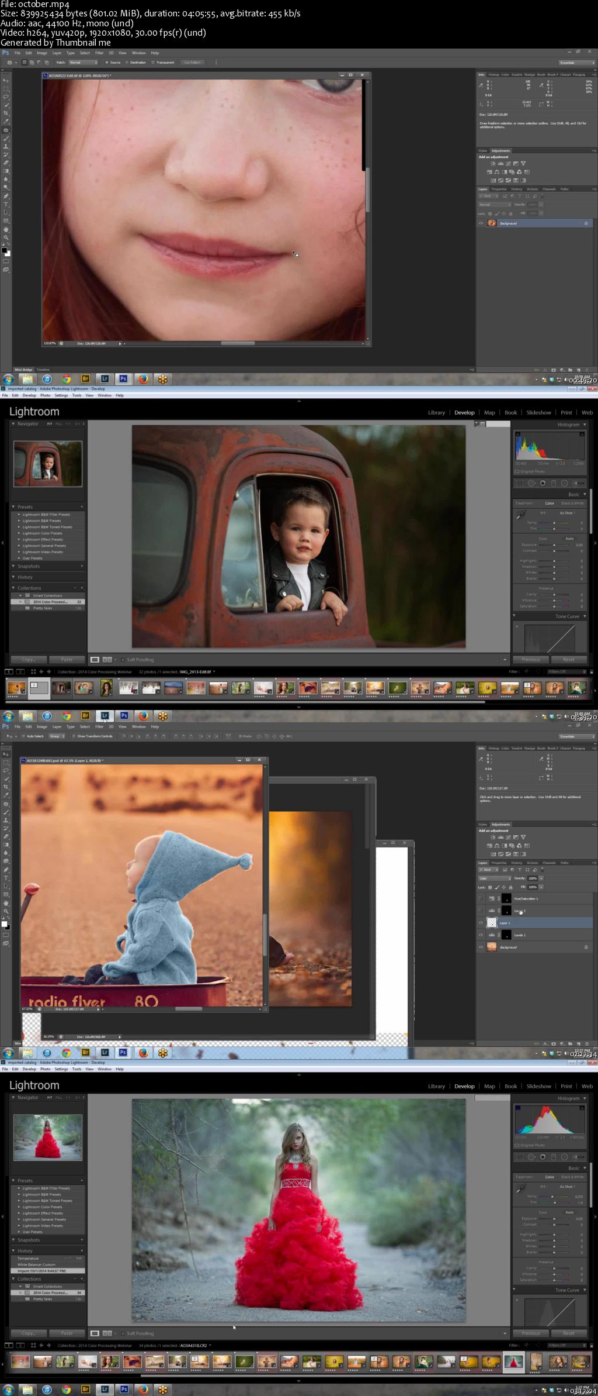This screenshot has width=598, height=1396.
Task: Select Zoom tool in freckled-face Photoshop frame
Action: pos(6,237)
